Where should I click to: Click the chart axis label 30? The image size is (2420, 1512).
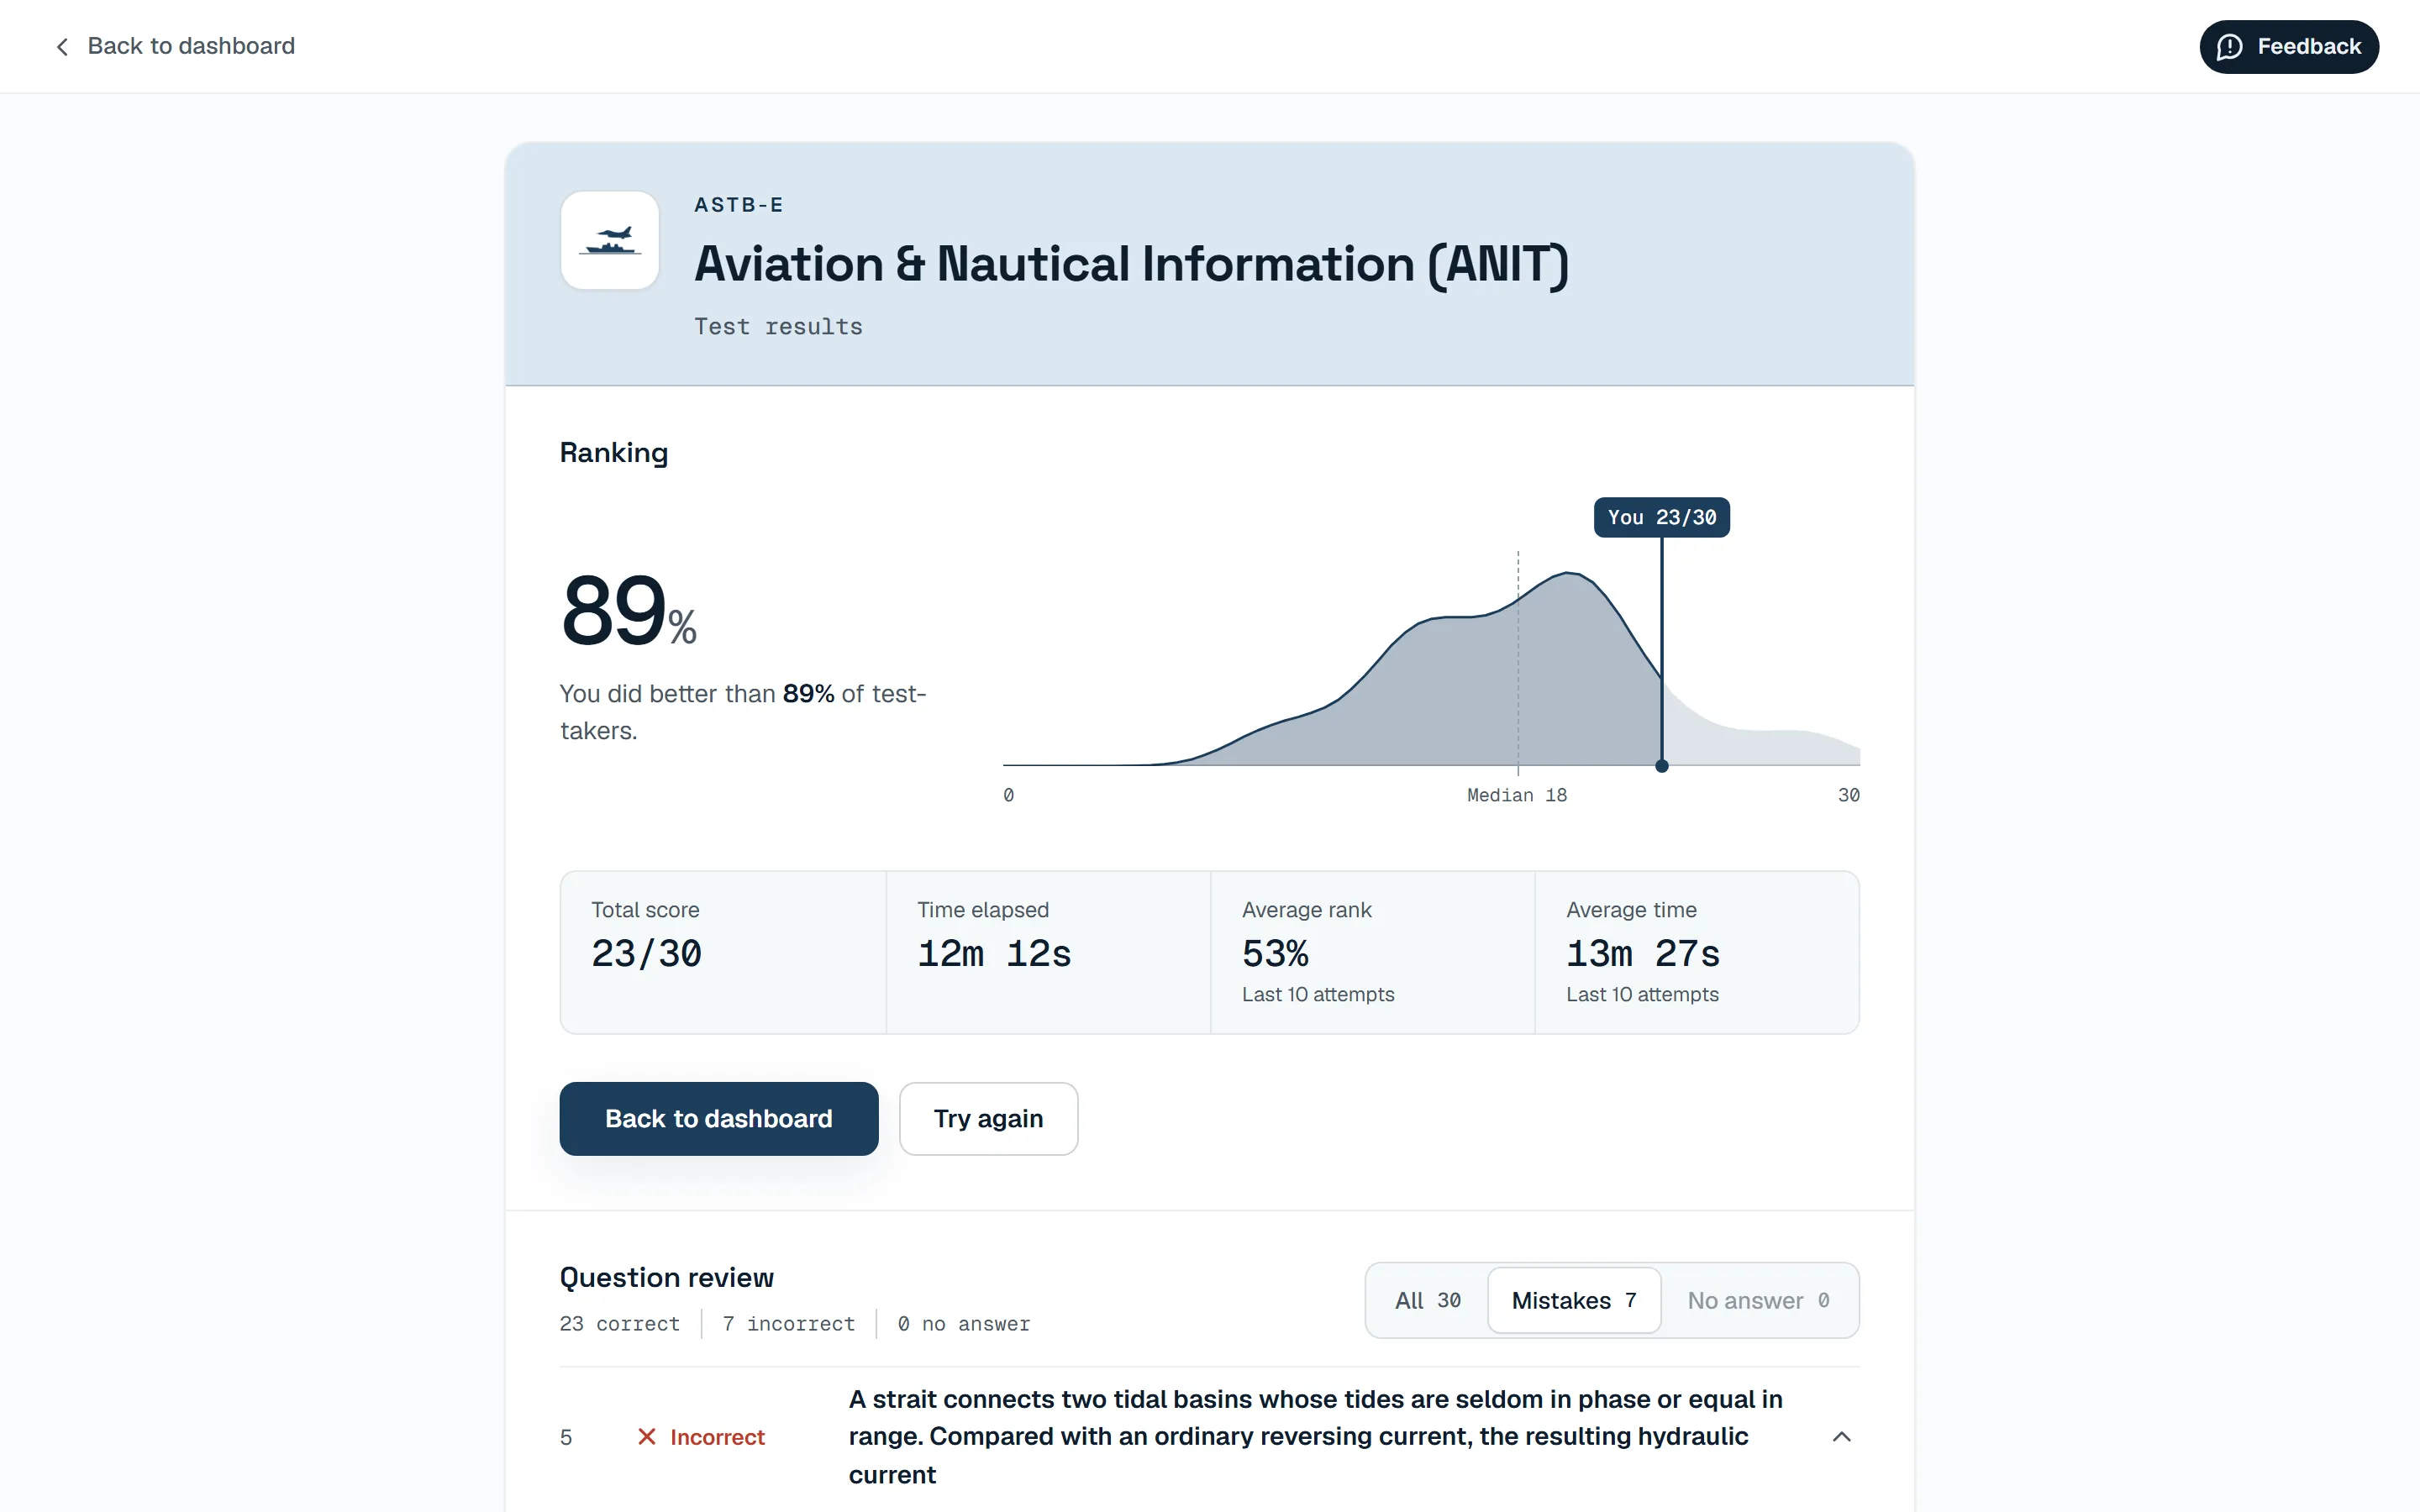coord(1848,795)
